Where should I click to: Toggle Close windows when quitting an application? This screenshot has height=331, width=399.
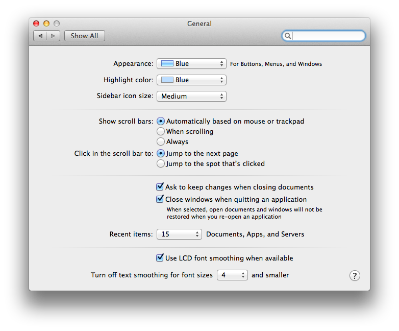[232, 199]
